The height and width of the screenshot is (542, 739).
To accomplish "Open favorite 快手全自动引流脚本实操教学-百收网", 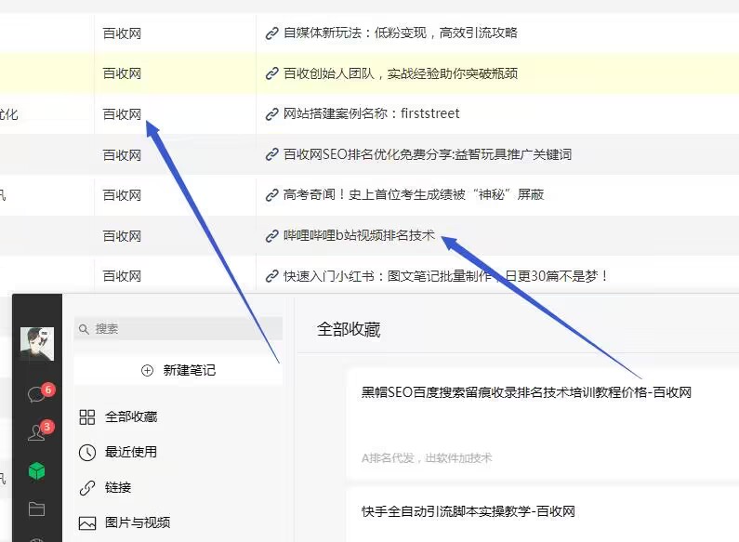I will coord(468,511).
